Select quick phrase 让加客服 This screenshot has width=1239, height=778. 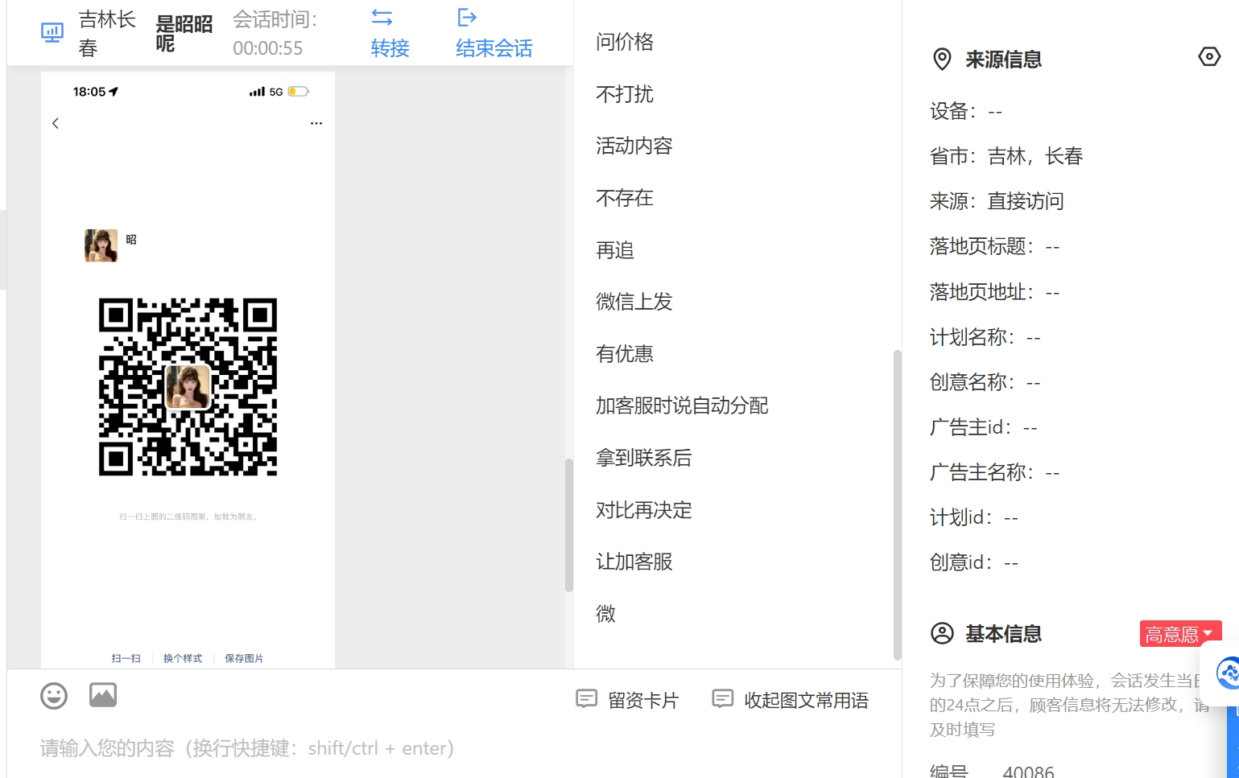click(x=634, y=562)
